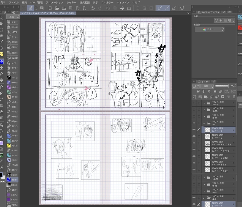
Task: Select the トーン pen sub tool
Action: coord(13,78)
